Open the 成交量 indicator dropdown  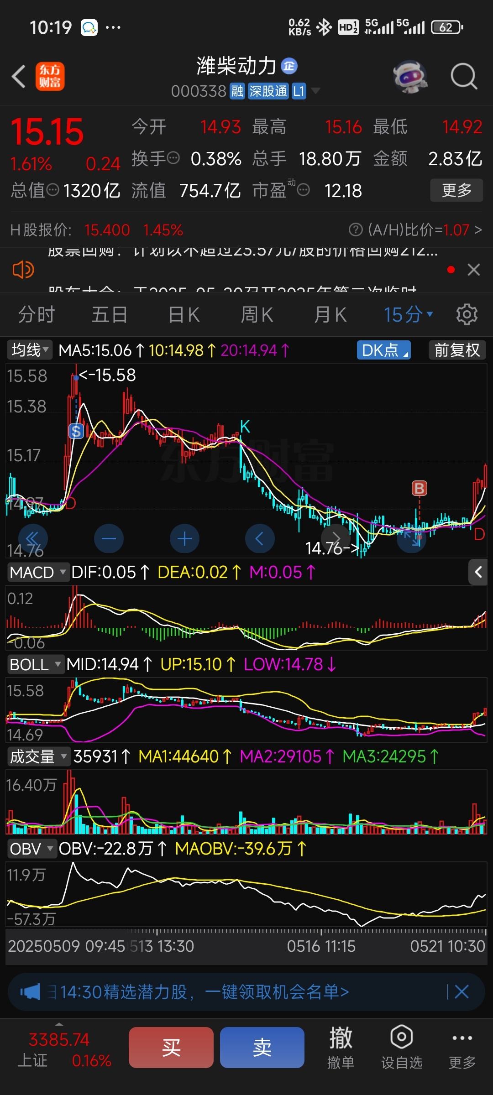pyautogui.click(x=38, y=756)
